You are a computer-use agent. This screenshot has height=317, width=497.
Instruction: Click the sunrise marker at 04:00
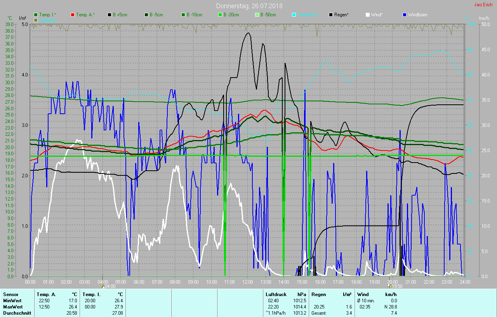103,286
